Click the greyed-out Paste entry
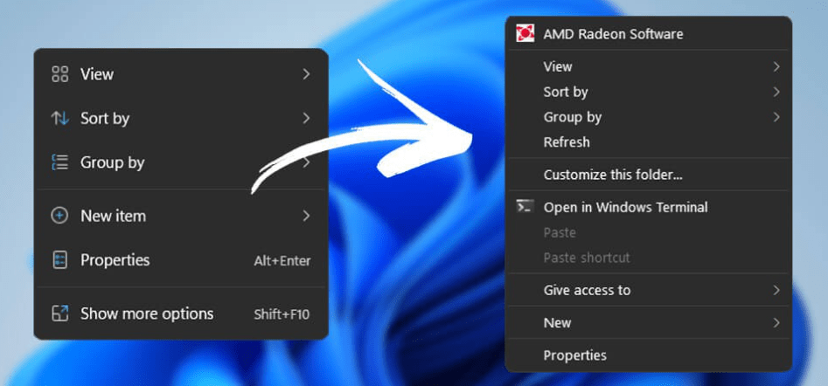Image resolution: width=828 pixels, height=386 pixels. coord(649,232)
